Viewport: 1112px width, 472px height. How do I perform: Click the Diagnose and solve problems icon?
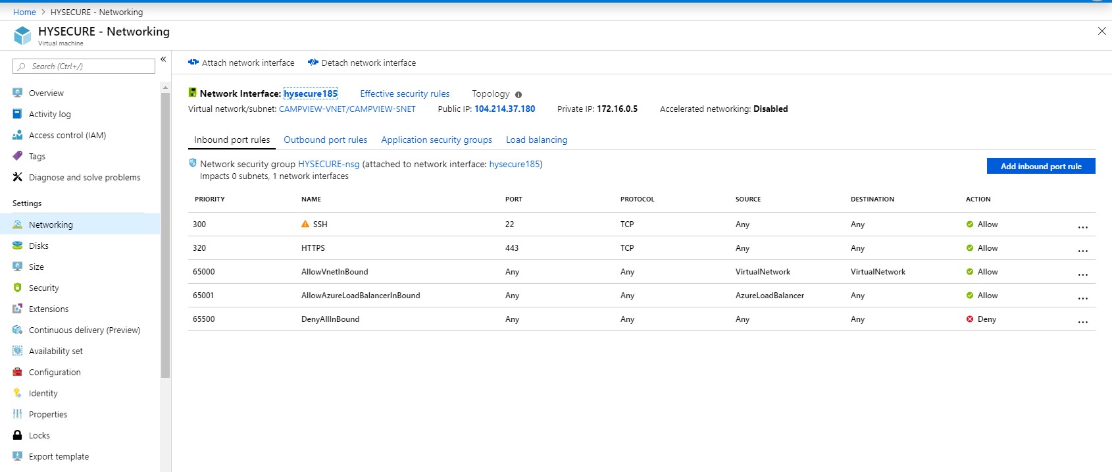(x=18, y=177)
